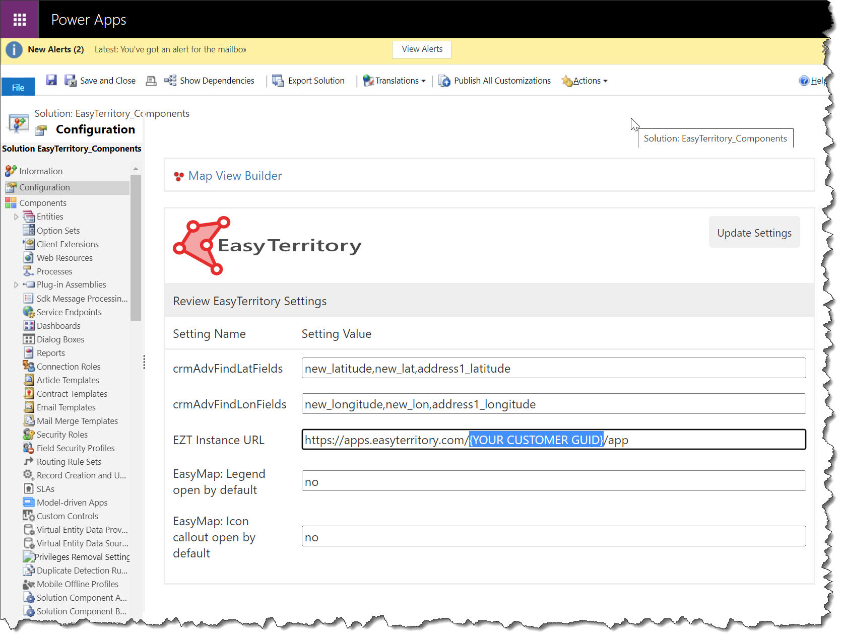Image resolution: width=845 pixels, height=640 pixels.
Task: Click the Update Settings button
Action: [x=754, y=232]
